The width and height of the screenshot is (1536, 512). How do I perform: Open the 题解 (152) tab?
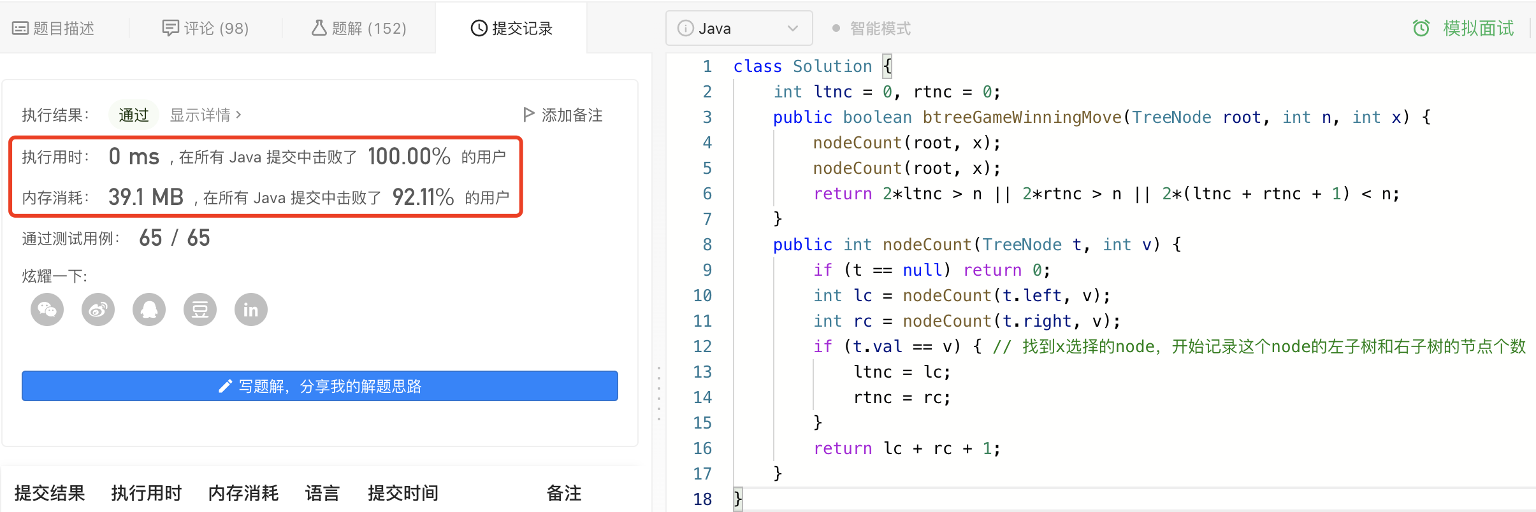[359, 29]
